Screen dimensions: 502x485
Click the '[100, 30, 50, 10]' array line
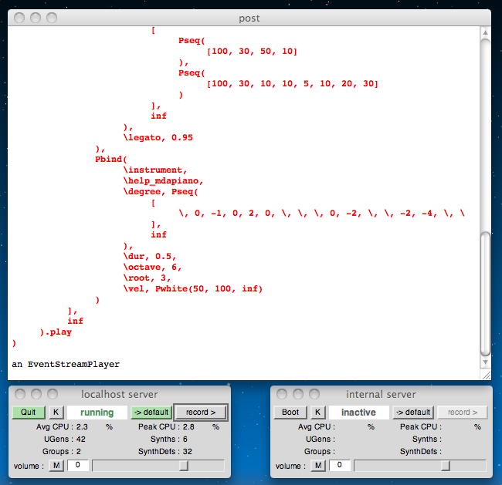[x=252, y=51]
